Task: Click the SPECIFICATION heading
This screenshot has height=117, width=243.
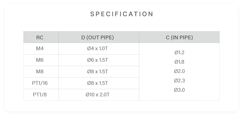Action: (121, 14)
